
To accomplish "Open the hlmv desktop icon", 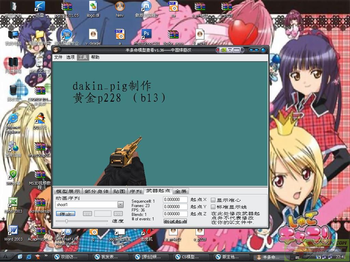I will 120,7.
